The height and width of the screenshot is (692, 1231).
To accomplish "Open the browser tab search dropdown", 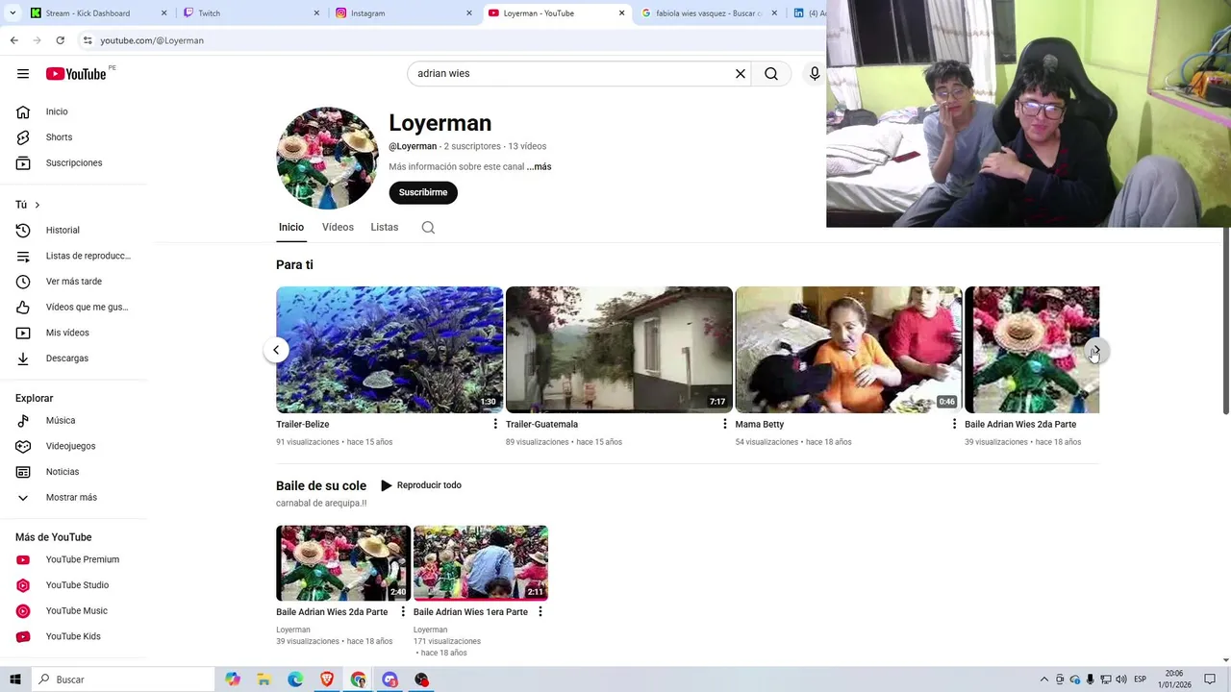I will click(13, 13).
